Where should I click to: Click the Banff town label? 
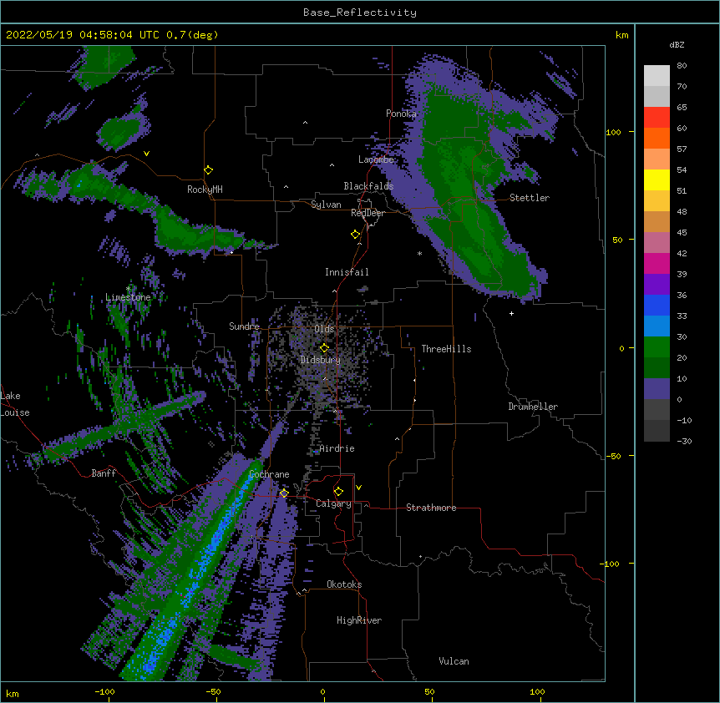[104, 473]
